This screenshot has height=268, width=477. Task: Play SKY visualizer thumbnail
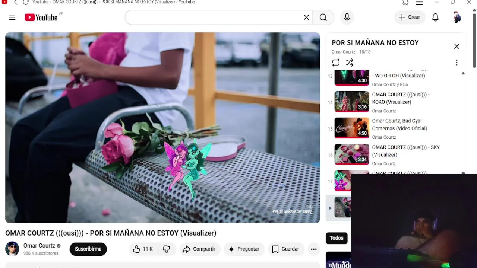(352, 154)
